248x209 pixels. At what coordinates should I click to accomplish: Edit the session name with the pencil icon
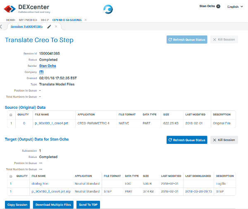coord(49,26)
